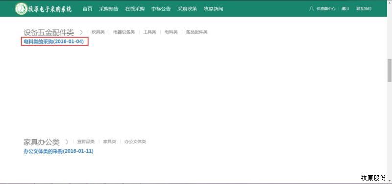Select 电料类 subcategory
This screenshot has height=184, width=392.
point(171,32)
